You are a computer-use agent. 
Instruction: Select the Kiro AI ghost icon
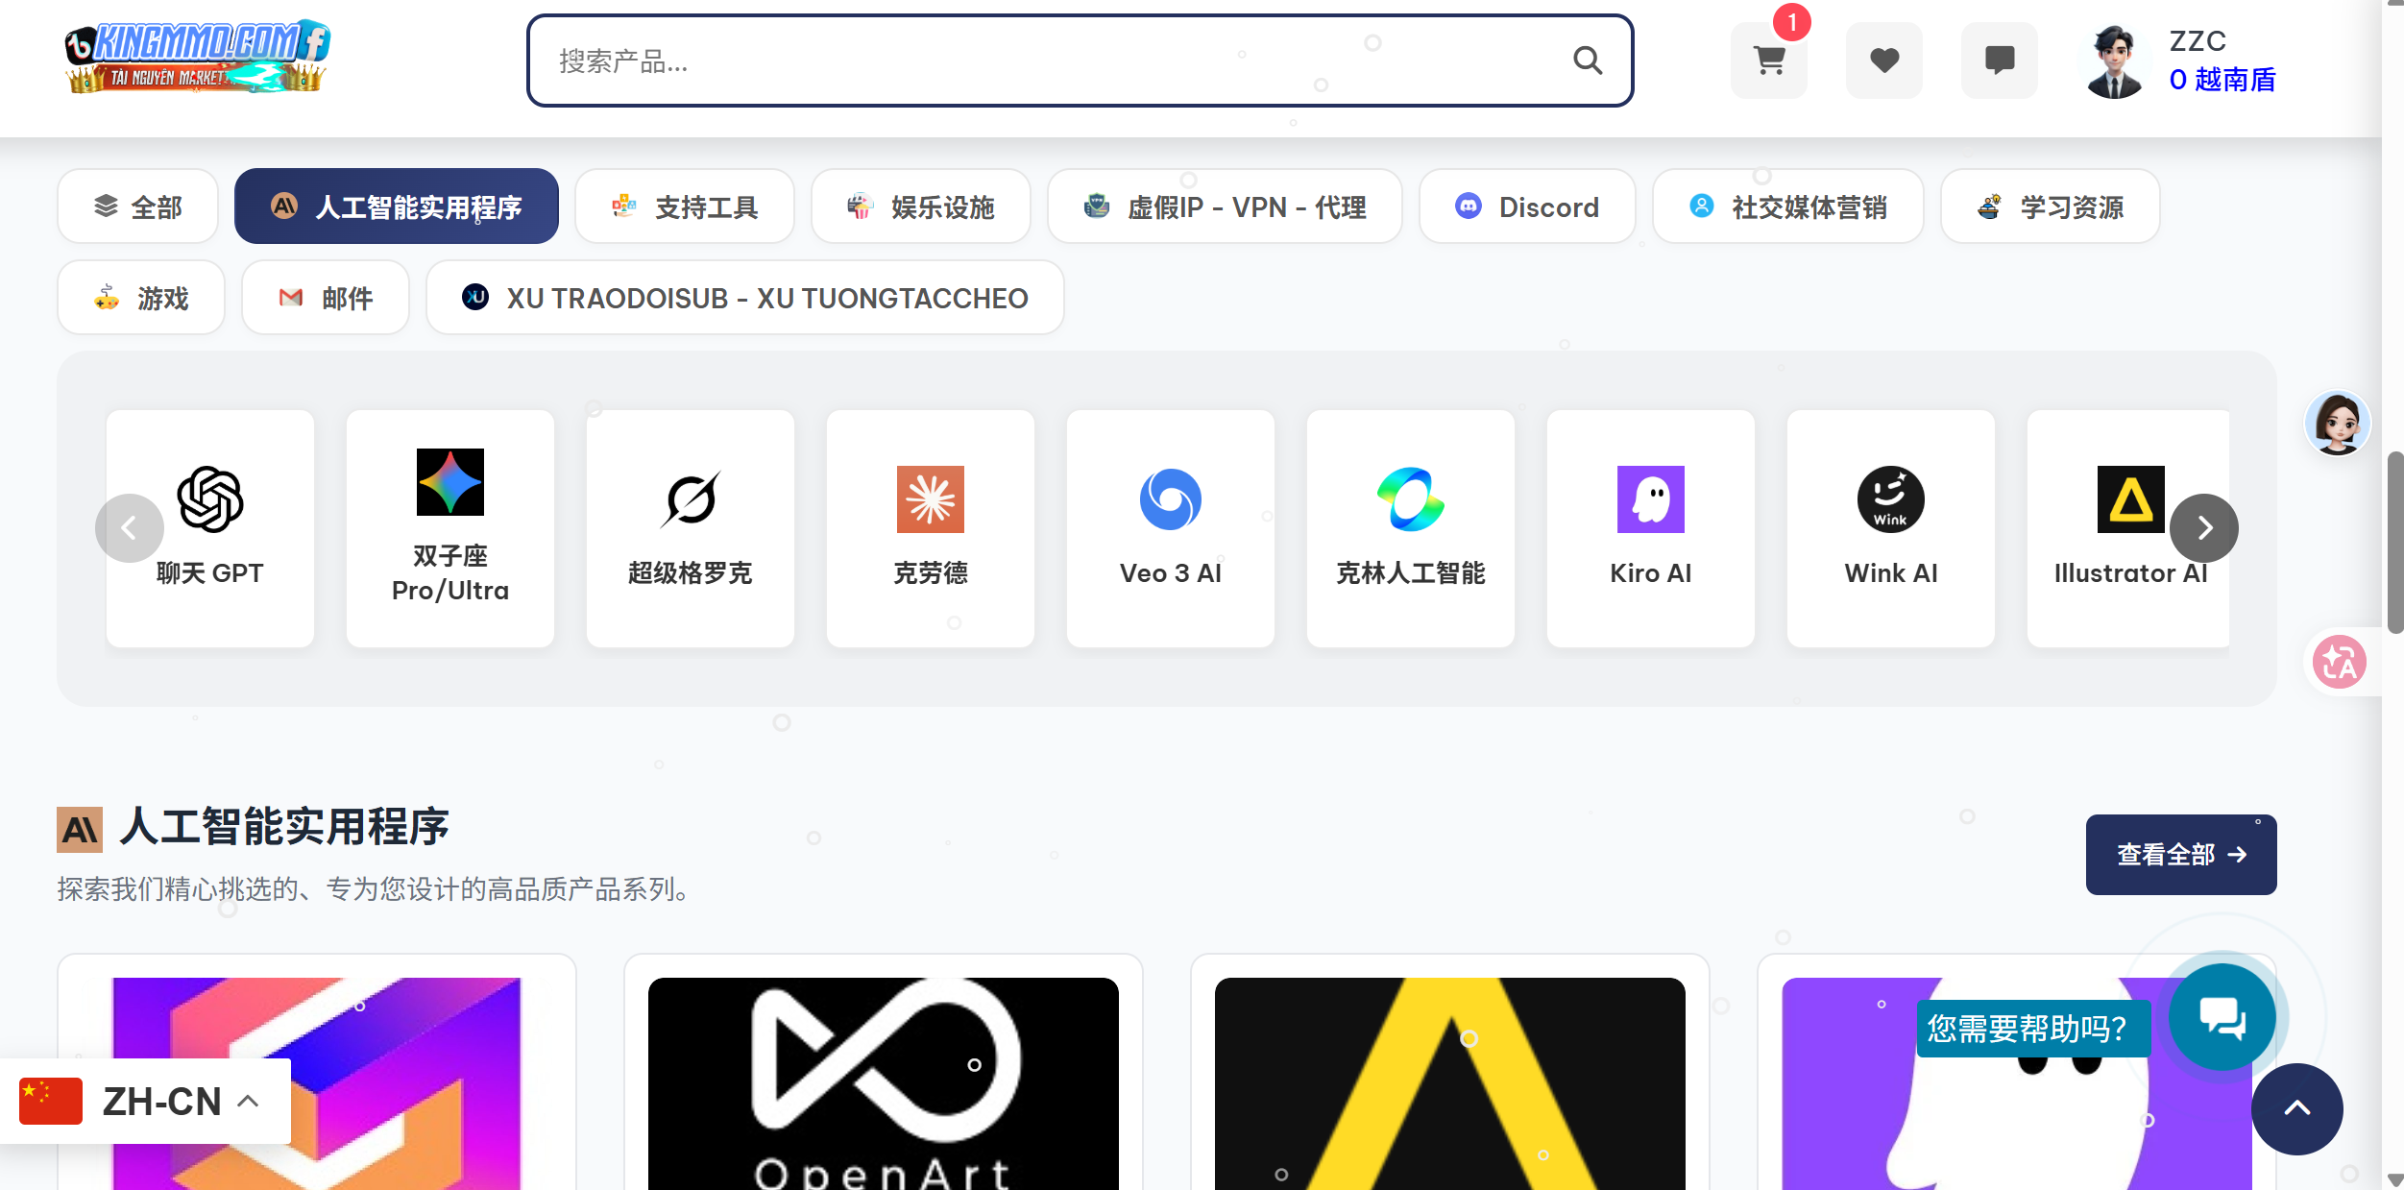1650,499
